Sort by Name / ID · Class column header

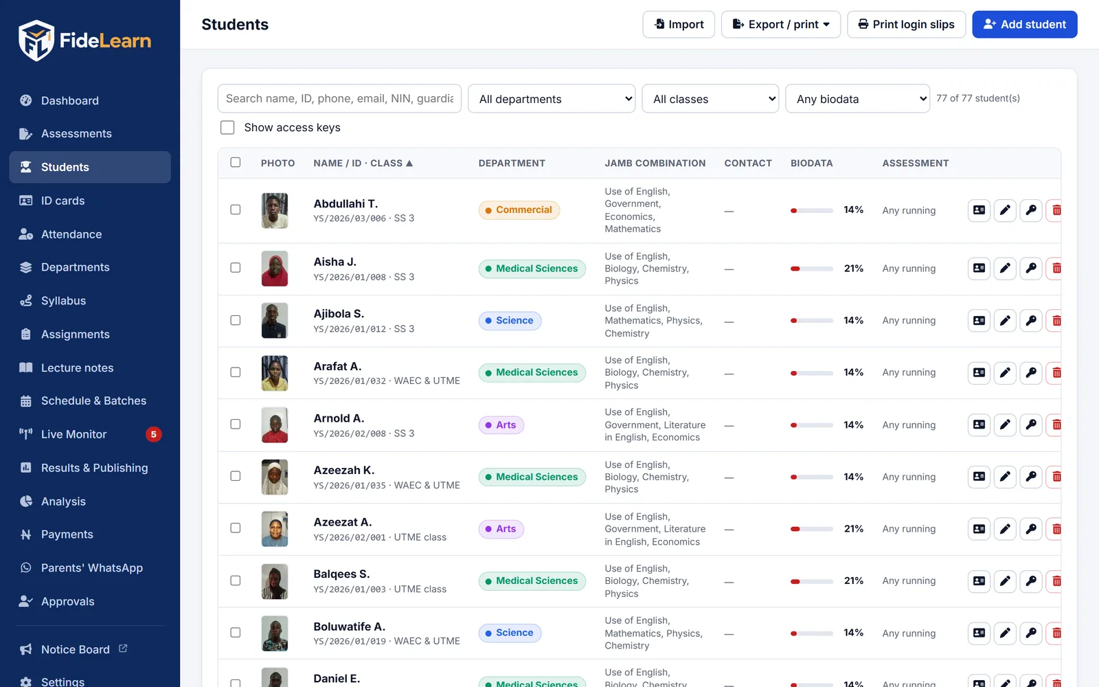363,164
